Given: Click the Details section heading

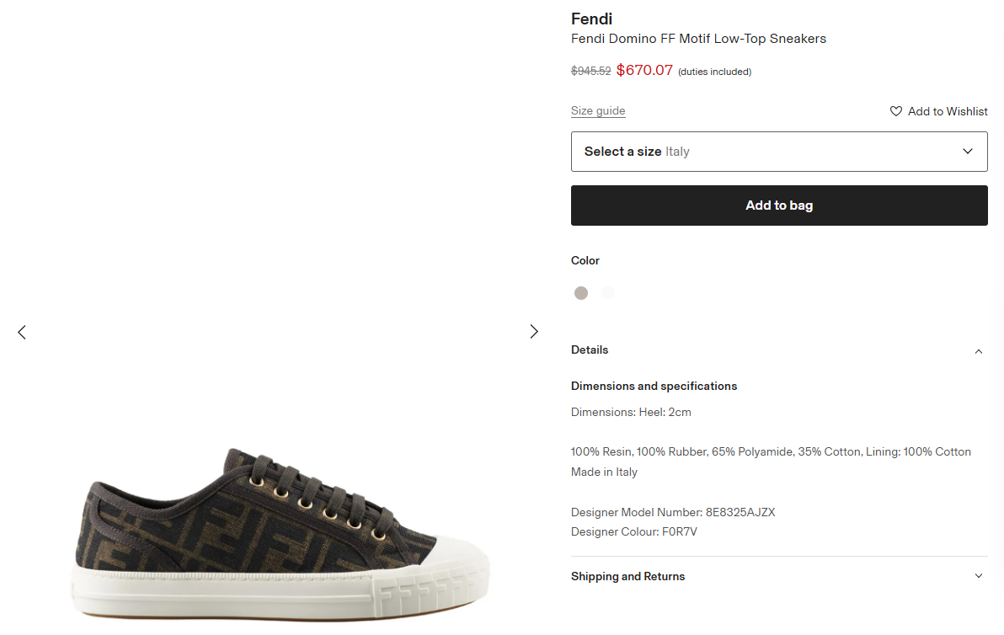Looking at the screenshot, I should coord(590,350).
